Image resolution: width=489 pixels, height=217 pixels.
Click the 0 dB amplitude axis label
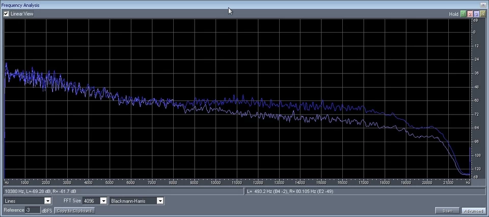tap(475, 32)
